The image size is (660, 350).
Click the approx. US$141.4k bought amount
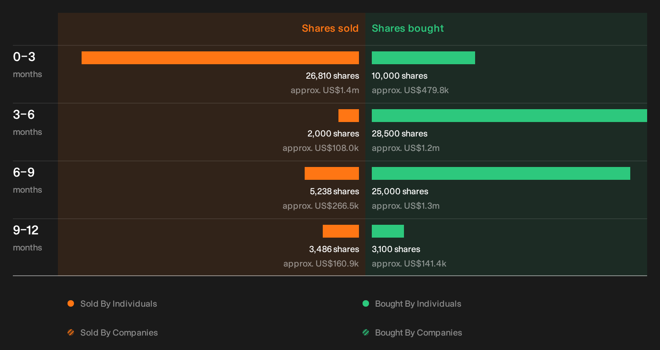click(409, 264)
